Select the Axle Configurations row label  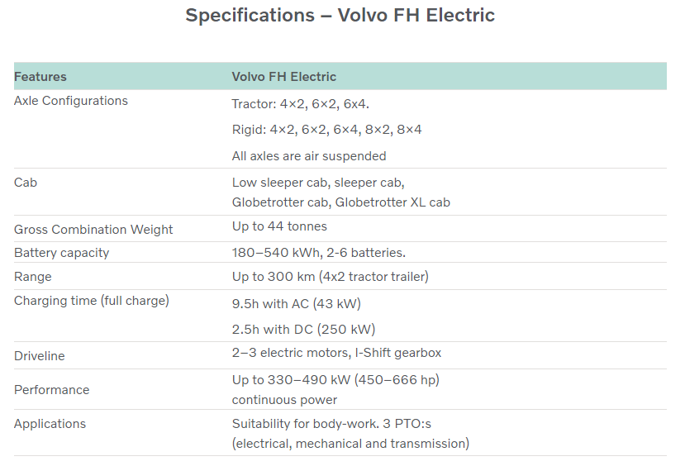click(71, 101)
